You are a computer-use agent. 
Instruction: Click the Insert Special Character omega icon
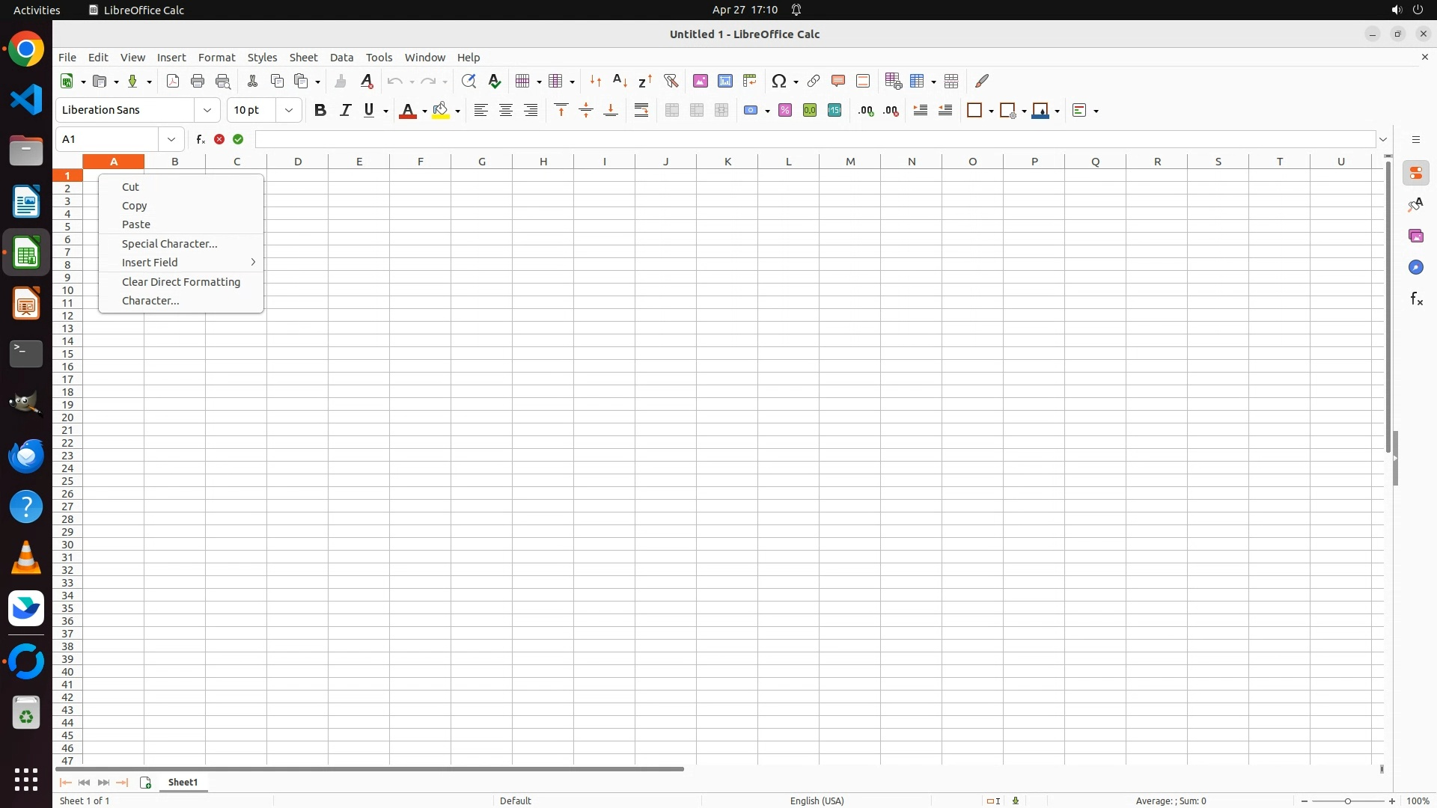pyautogui.click(x=779, y=81)
